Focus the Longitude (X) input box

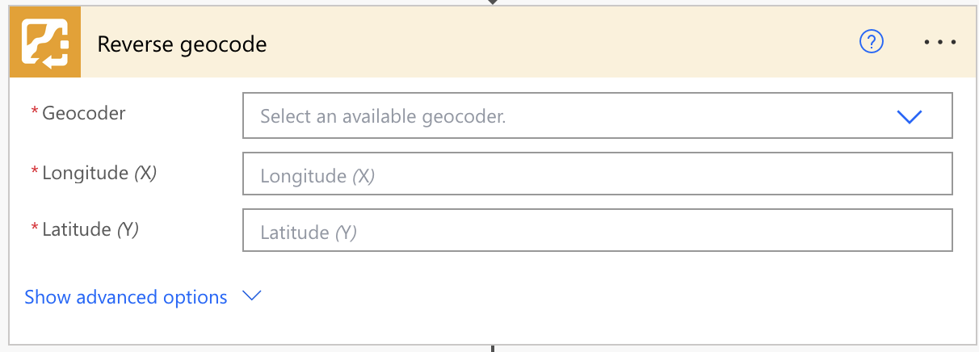(x=597, y=175)
